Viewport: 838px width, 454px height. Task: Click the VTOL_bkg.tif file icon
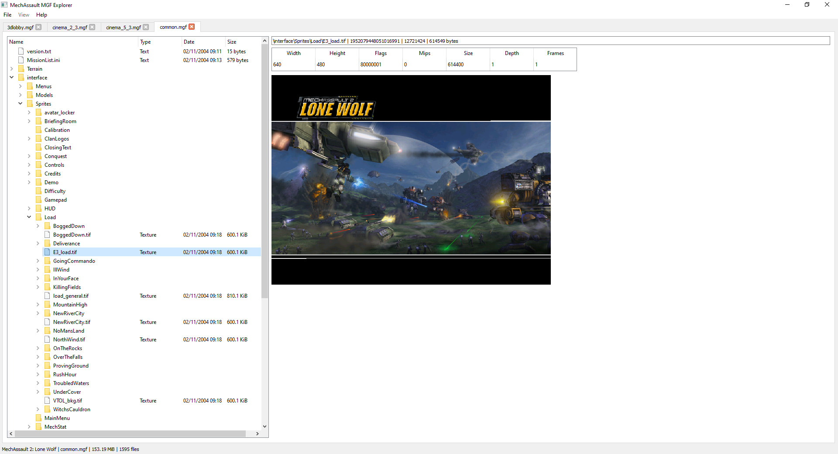(47, 401)
